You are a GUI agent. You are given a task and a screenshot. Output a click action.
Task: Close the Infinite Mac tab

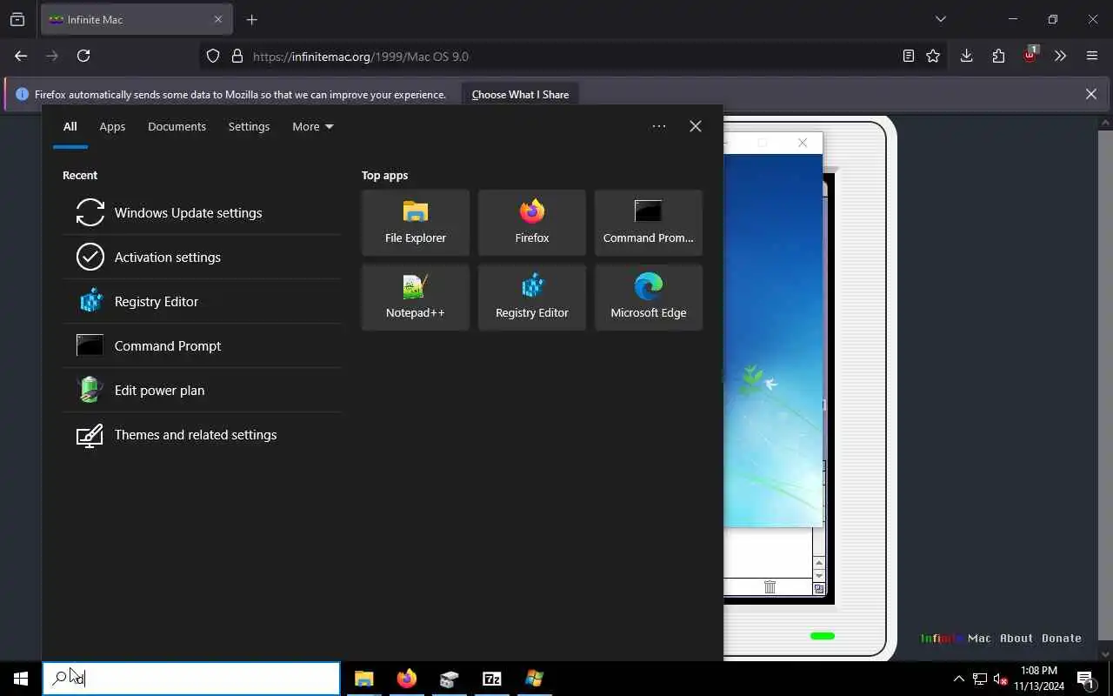click(218, 19)
